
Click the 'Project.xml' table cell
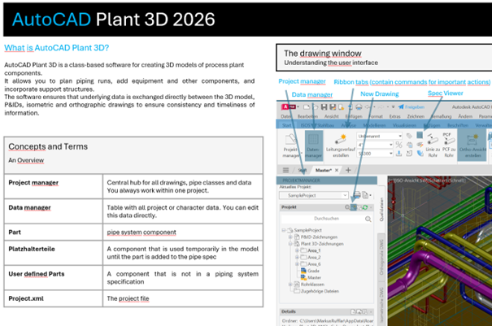tap(54, 298)
